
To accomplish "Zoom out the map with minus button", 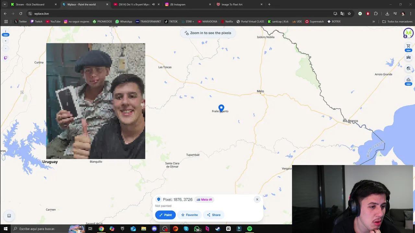I will coord(6,49).
